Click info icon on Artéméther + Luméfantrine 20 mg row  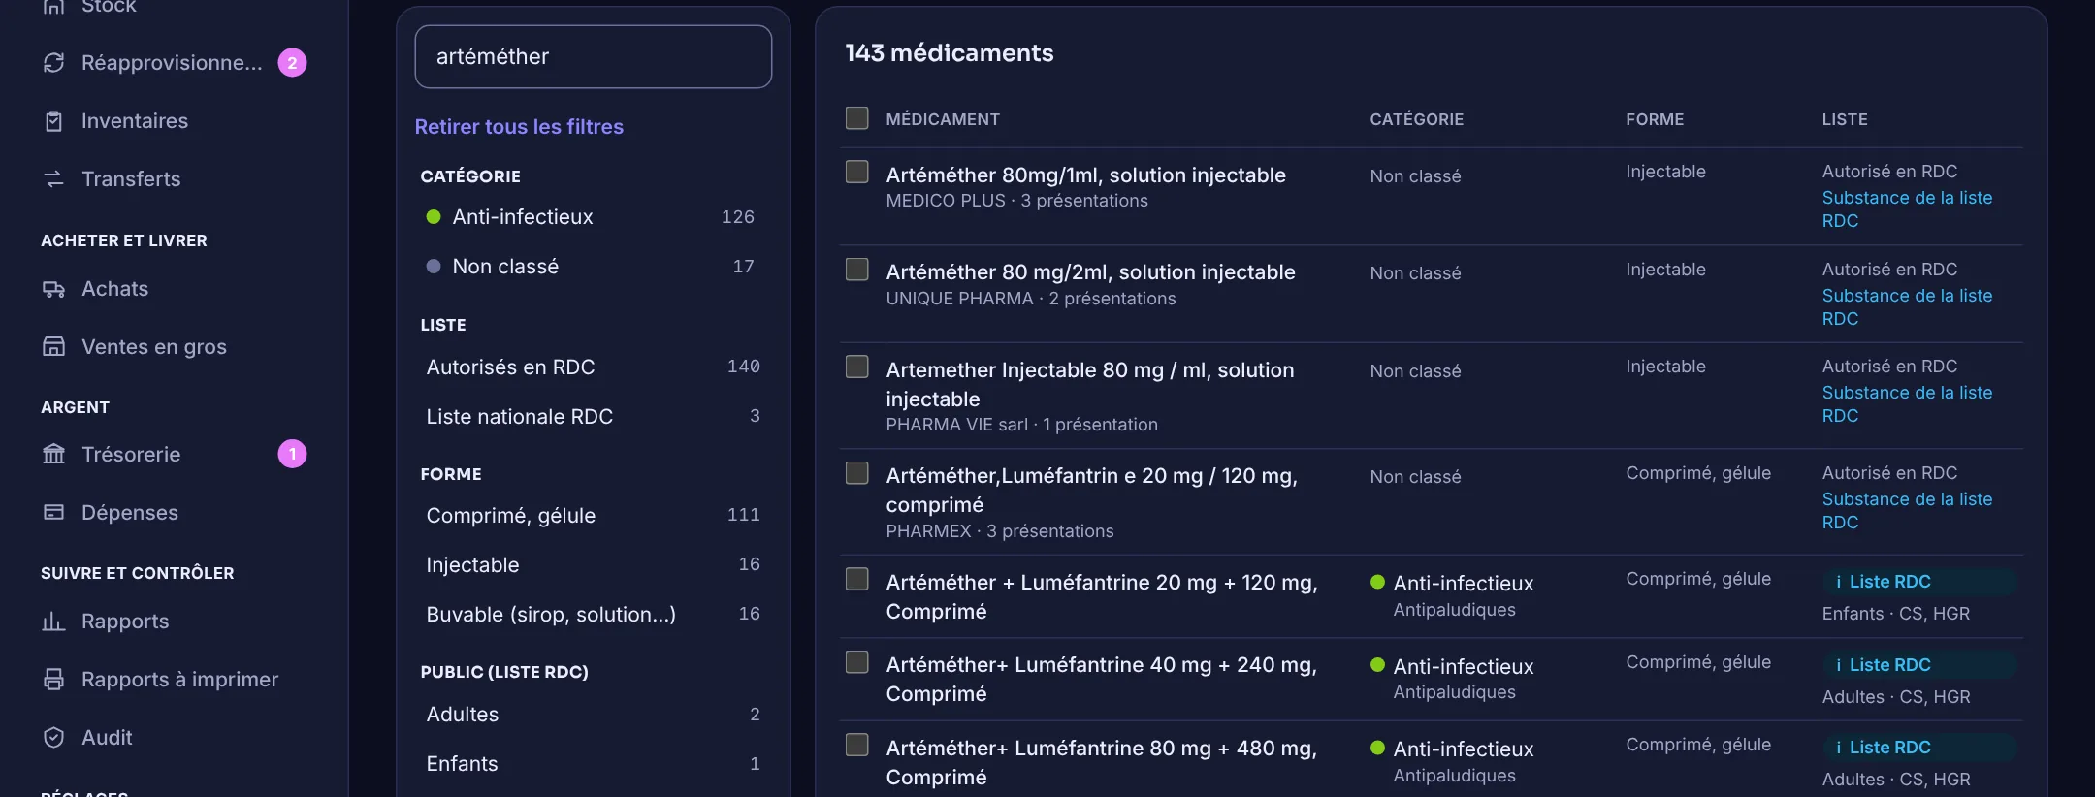[x=1838, y=582]
